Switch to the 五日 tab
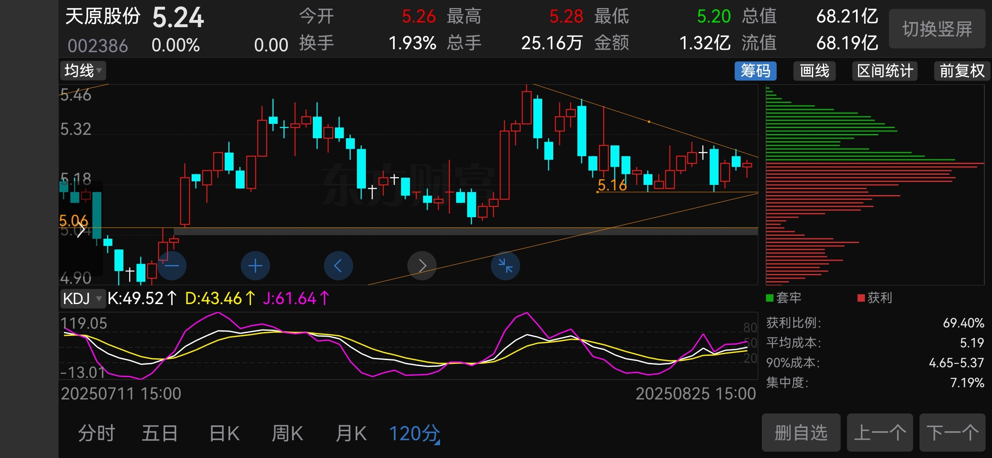 point(159,433)
